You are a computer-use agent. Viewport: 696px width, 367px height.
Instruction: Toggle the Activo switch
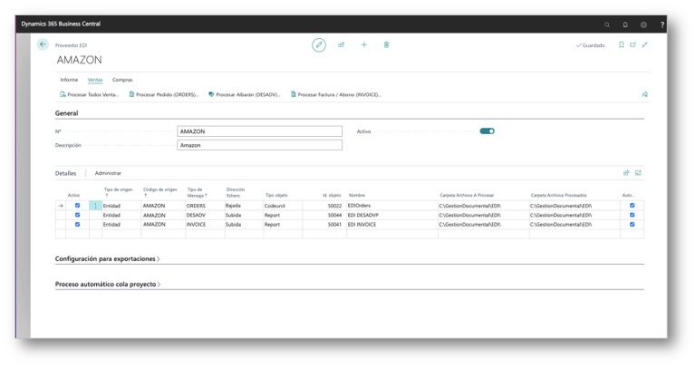(x=487, y=131)
